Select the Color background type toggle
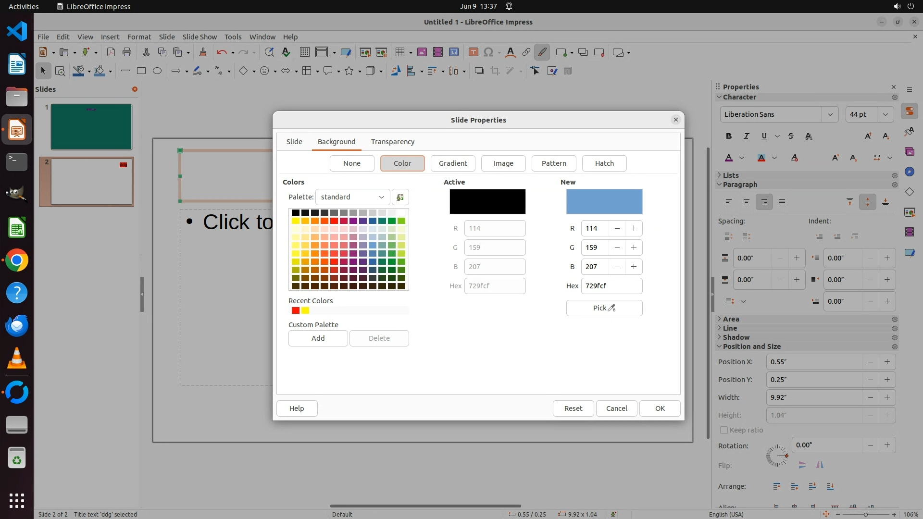The image size is (923, 519). click(402, 163)
